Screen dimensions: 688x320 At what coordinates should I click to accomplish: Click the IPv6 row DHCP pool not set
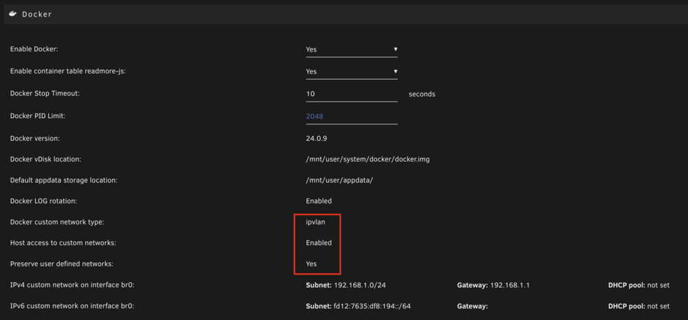[x=639, y=306]
